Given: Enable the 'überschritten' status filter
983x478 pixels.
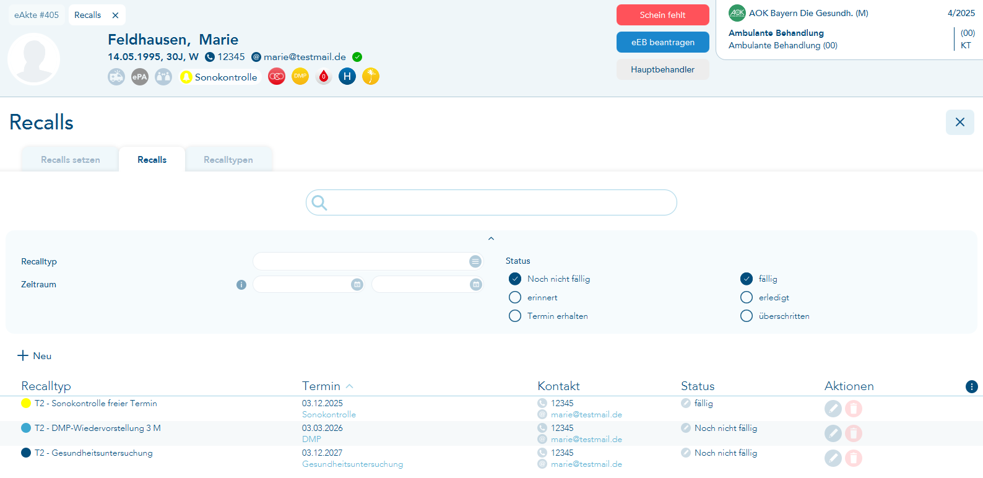Looking at the screenshot, I should click(x=747, y=316).
